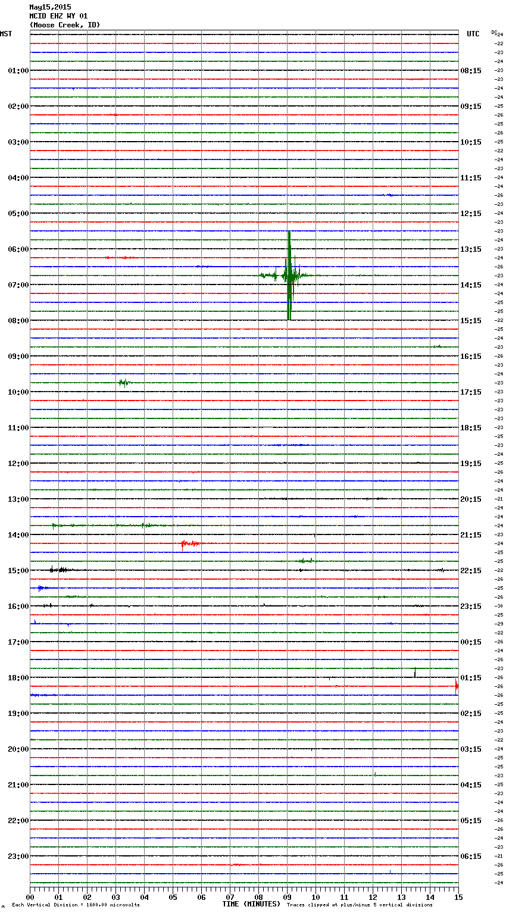
Task: Click the "02:15" UTC time label
Action: tap(471, 714)
